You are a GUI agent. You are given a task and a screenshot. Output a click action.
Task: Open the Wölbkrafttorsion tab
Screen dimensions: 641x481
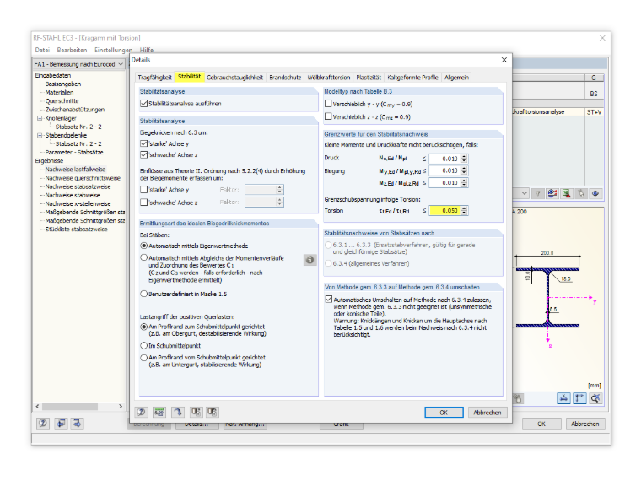tap(329, 78)
